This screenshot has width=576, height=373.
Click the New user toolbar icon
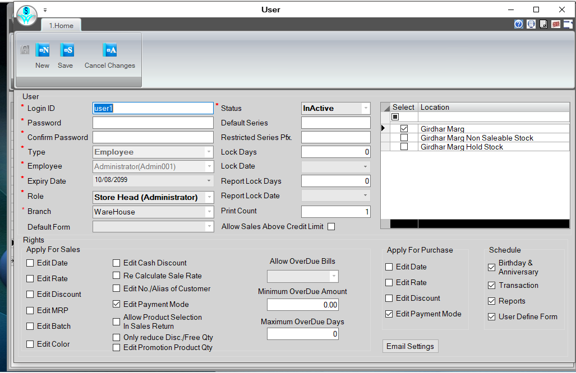(x=42, y=50)
